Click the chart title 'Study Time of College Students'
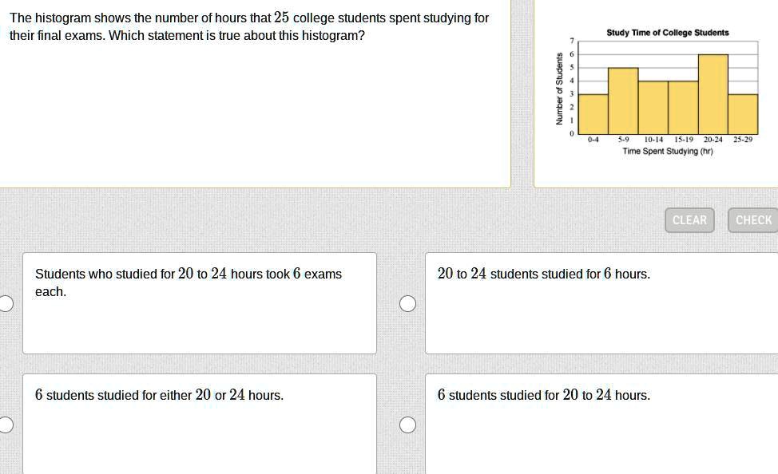The width and height of the screenshot is (778, 474). tap(667, 33)
